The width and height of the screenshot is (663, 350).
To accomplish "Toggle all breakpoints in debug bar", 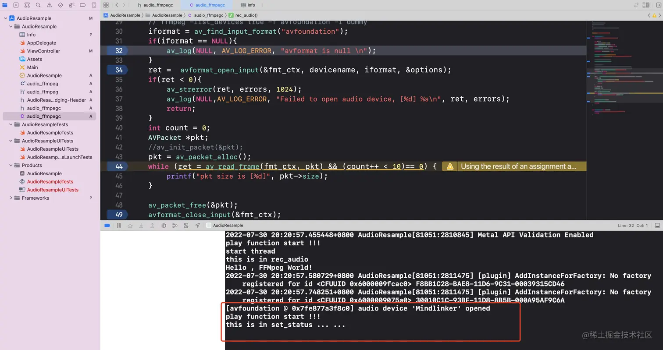I will [107, 226].
